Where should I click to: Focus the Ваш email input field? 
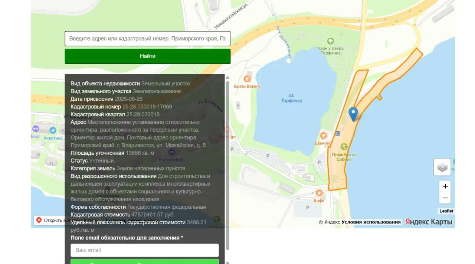point(145,250)
